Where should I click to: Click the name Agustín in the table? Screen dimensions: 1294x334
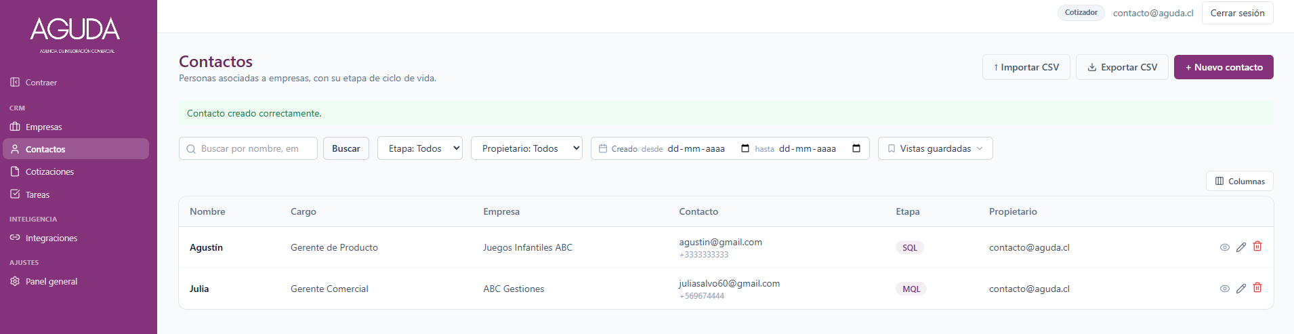click(x=206, y=247)
